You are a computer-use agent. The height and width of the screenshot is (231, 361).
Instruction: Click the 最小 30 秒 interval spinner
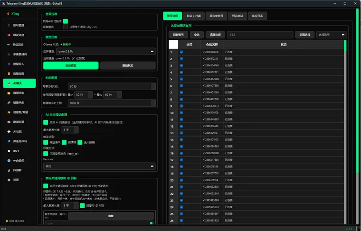[x=90, y=95]
